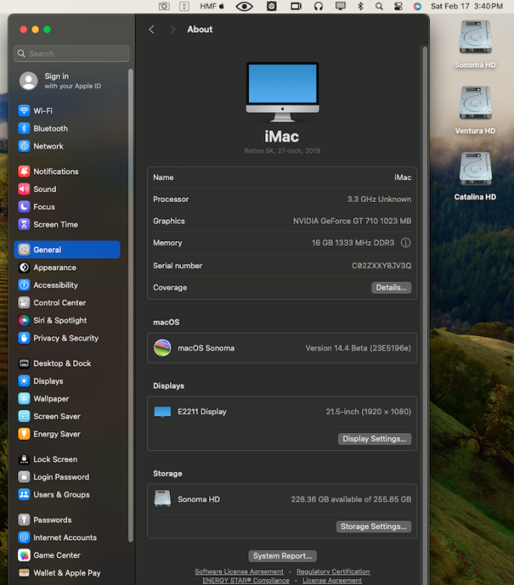514x585 pixels.
Task: Open Passwords settings
Action: coord(67,519)
